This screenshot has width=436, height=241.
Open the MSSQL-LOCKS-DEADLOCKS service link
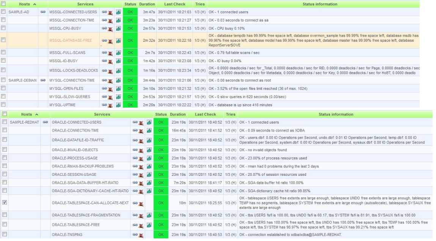[74, 70]
